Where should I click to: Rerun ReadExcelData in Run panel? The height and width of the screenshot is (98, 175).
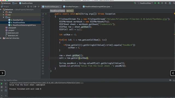click(2, 84)
